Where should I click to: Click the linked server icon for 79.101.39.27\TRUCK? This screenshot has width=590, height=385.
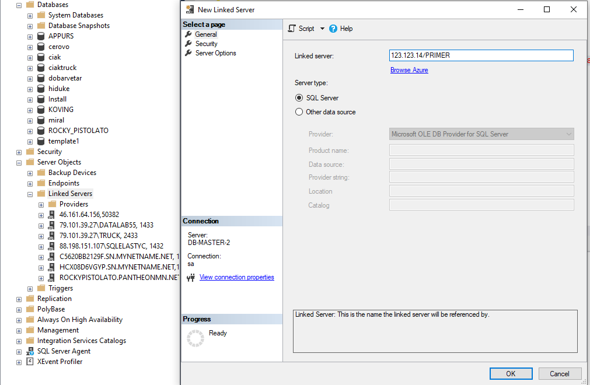click(x=51, y=236)
